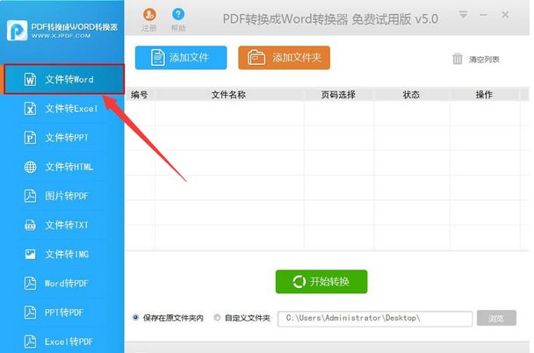Open the 帮助 help icon
Screen dimensions: 534x353
(178, 14)
